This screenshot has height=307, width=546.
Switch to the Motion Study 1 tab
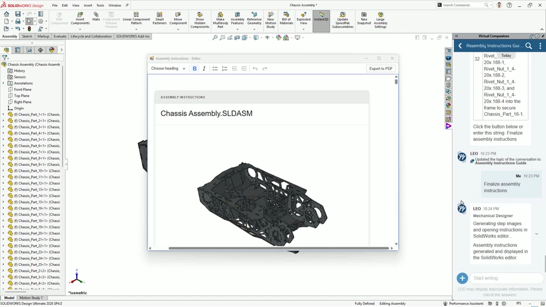[x=31, y=298]
